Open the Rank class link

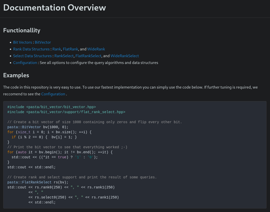(57, 49)
